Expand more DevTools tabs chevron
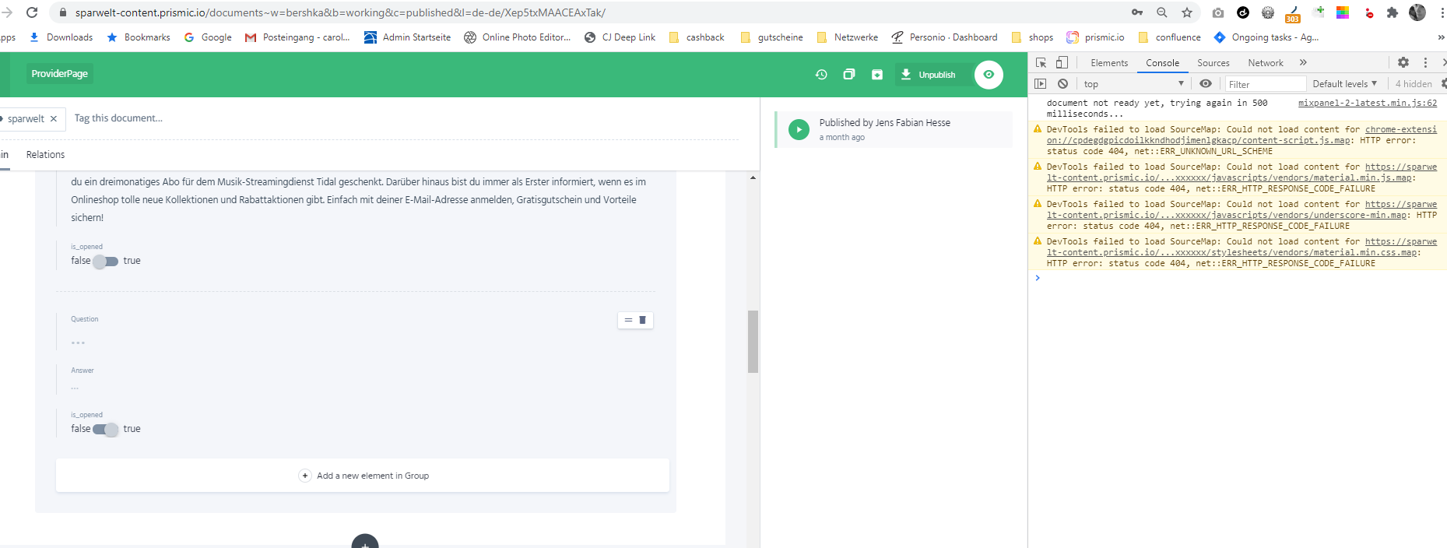 pyautogui.click(x=1303, y=63)
